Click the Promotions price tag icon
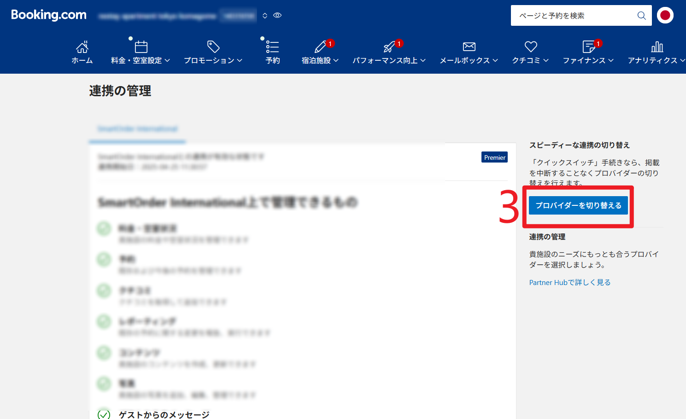The width and height of the screenshot is (686, 419). point(213,47)
